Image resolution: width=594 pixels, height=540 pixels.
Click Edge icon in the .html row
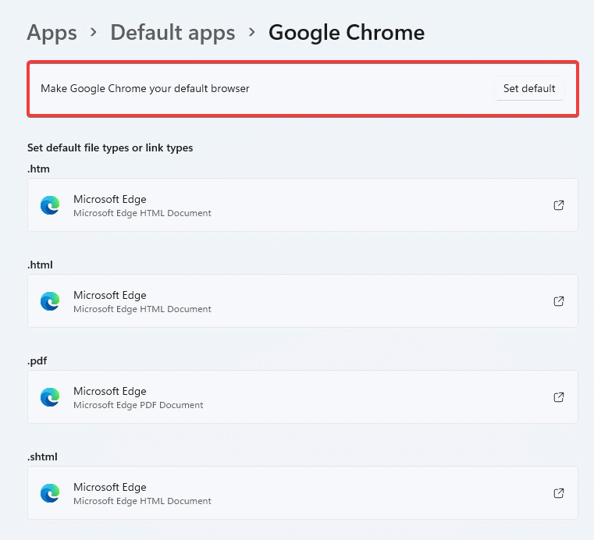(x=50, y=301)
